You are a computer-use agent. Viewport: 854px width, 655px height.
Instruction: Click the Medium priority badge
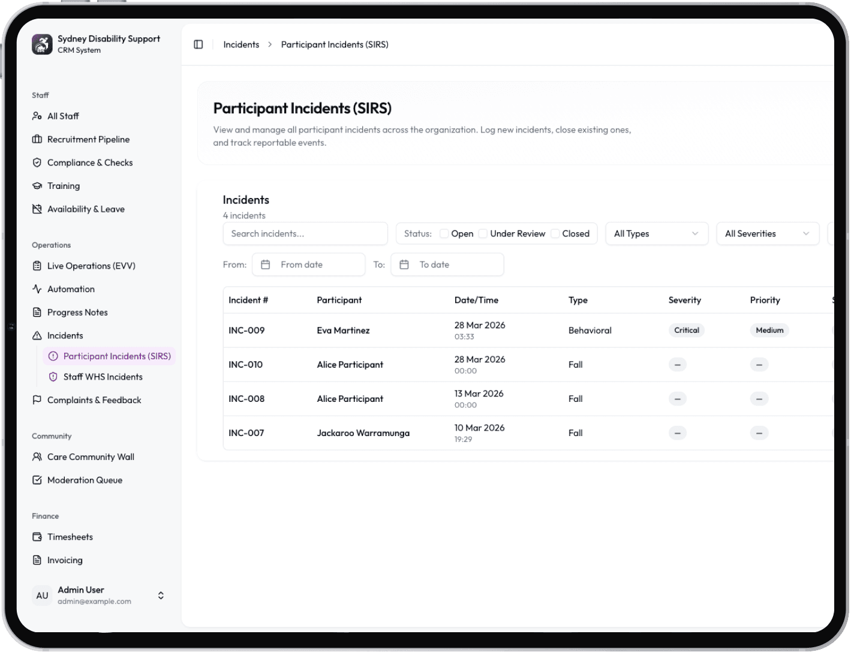point(770,330)
